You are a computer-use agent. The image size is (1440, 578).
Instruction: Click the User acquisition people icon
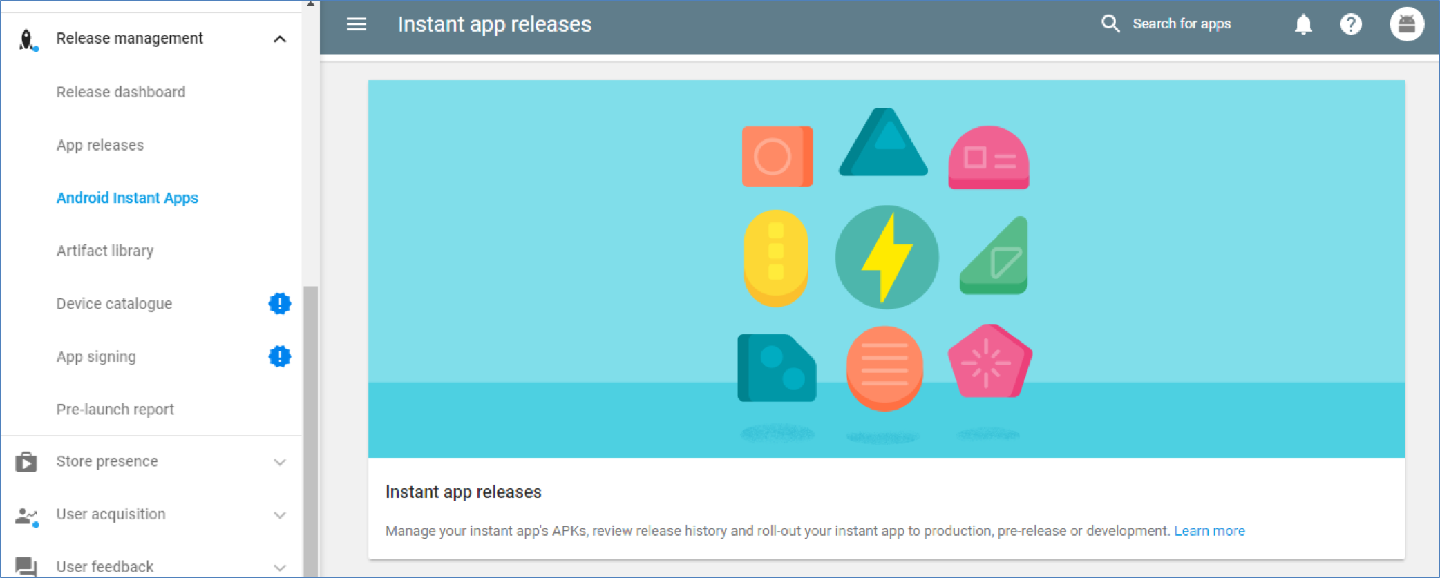pyautogui.click(x=26, y=515)
